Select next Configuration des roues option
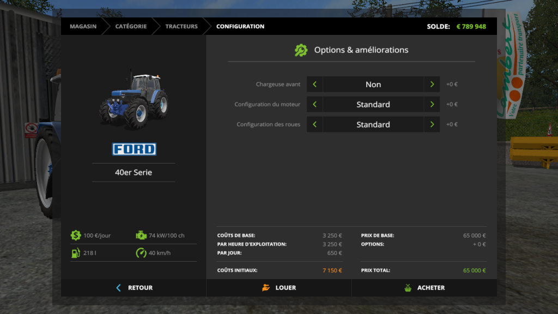The height and width of the screenshot is (314, 558). (432, 124)
